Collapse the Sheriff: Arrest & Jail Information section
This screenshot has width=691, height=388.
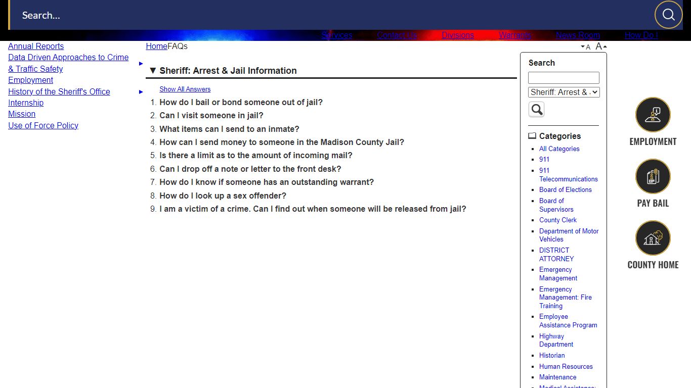tap(153, 71)
